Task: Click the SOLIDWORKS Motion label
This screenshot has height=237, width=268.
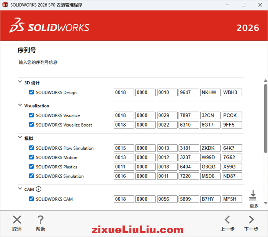Action: coord(57,158)
